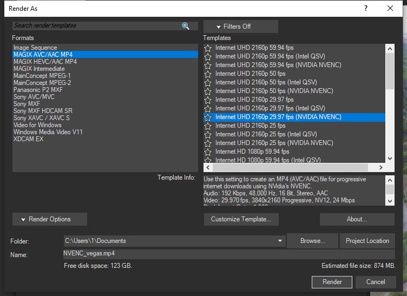
Task: Favorite star for UHD 2160p 25 fps
Action: 208,126
